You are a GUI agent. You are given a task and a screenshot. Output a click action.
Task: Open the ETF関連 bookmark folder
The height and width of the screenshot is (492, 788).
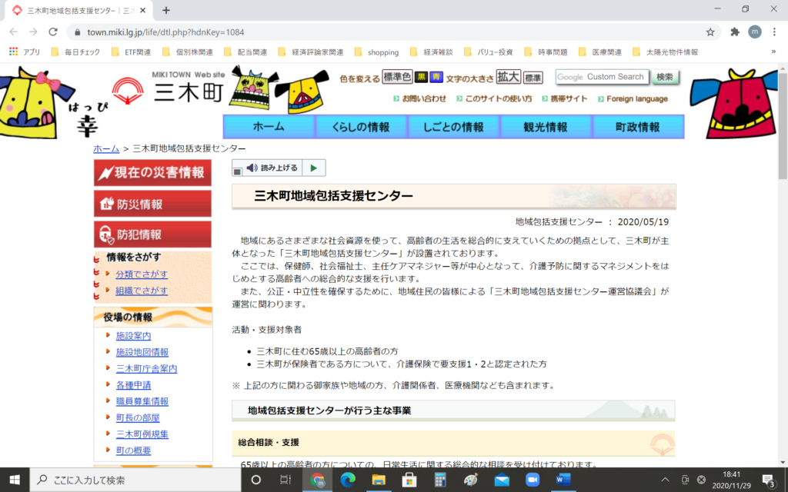[131, 52]
